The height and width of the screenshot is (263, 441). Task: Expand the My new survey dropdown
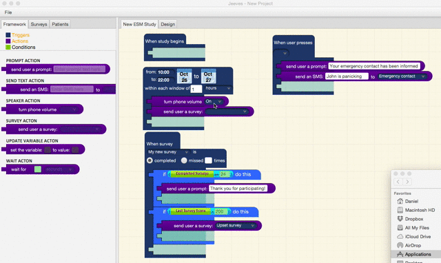168,151
